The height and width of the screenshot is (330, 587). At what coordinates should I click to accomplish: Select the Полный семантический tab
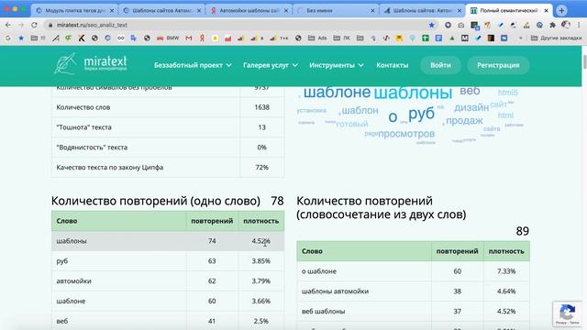click(509, 11)
